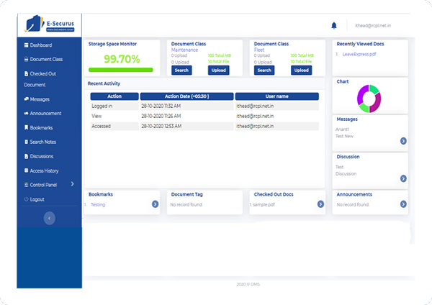Image resolution: width=432 pixels, height=305 pixels.
Task: Upload to the Fleet document class
Action: [302, 70]
